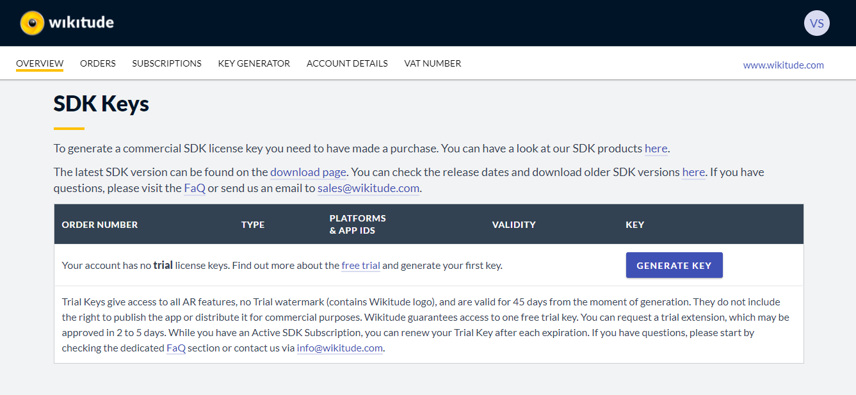Click the Type column header
856x395 pixels.
click(x=253, y=225)
